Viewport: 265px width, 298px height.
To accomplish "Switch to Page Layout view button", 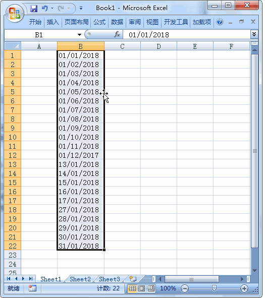I will point(142,288).
